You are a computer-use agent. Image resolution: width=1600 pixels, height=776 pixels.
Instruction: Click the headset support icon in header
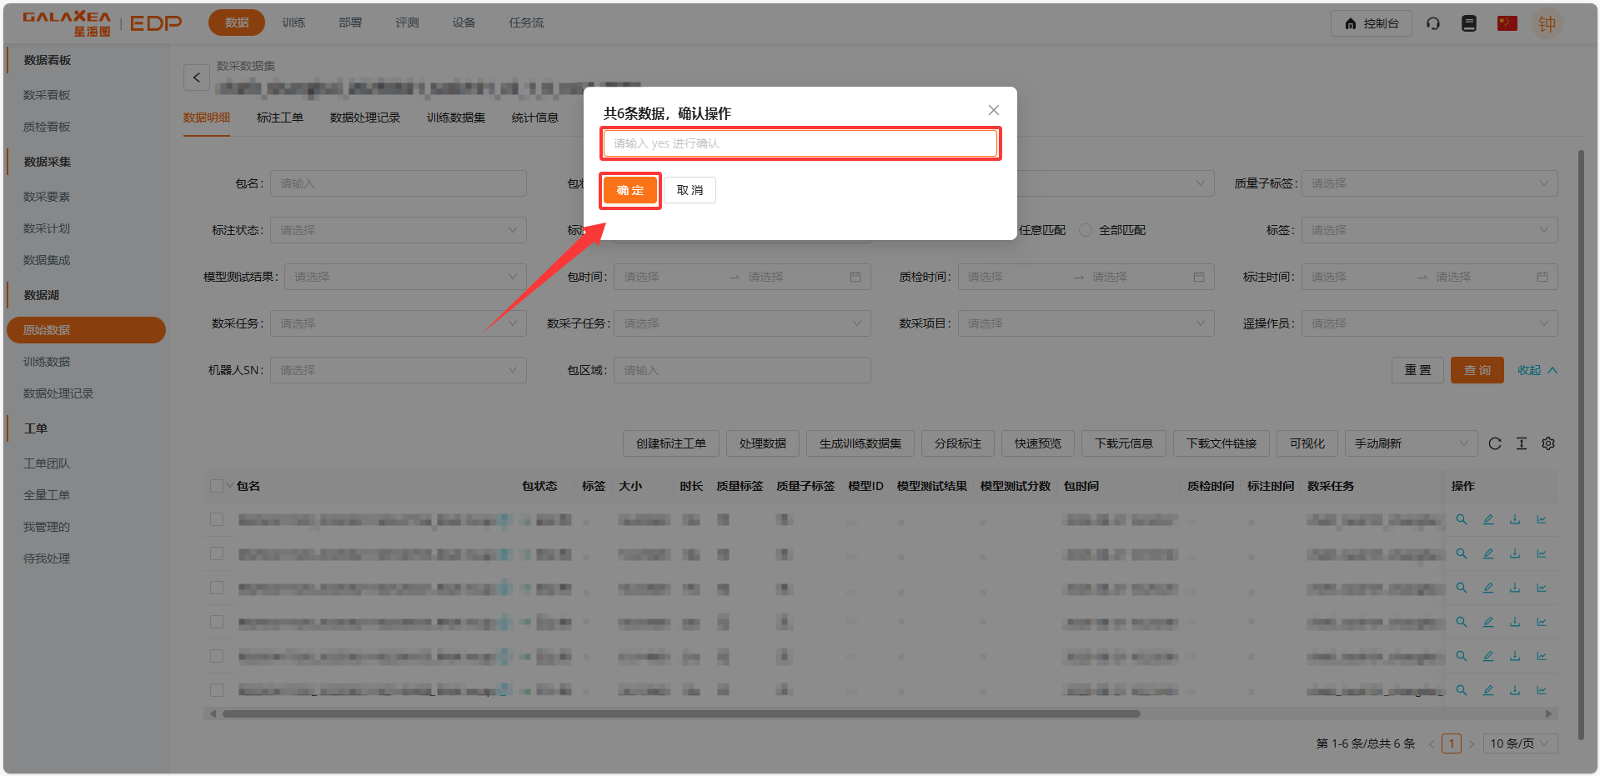click(1432, 23)
